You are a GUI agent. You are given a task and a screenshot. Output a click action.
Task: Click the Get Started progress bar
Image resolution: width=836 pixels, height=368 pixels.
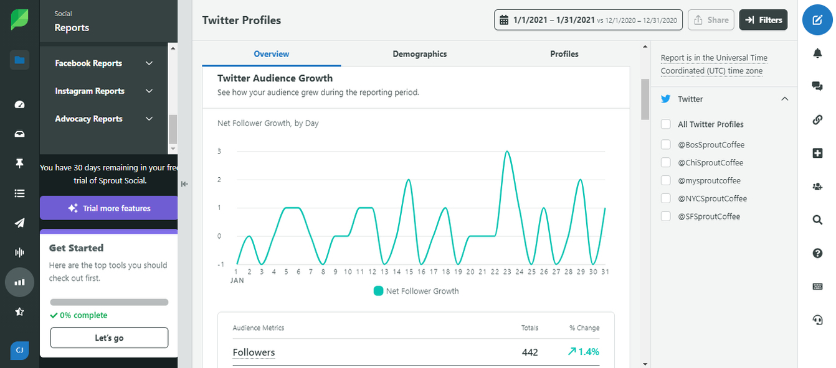(109, 303)
